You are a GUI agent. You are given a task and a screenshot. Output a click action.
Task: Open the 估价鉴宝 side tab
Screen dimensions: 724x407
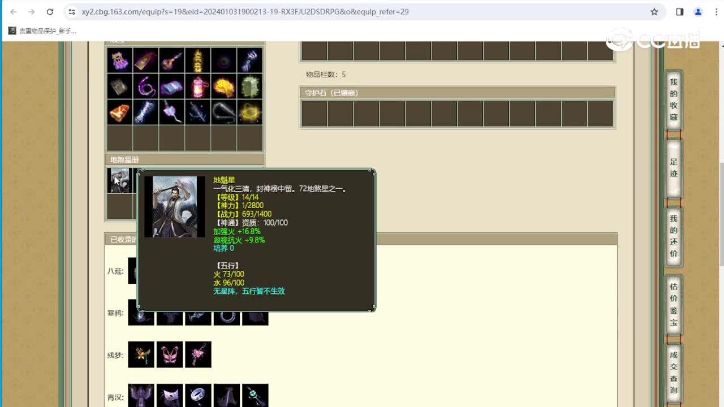click(x=674, y=305)
